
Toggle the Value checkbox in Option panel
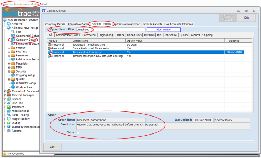pyautogui.click(x=78, y=132)
